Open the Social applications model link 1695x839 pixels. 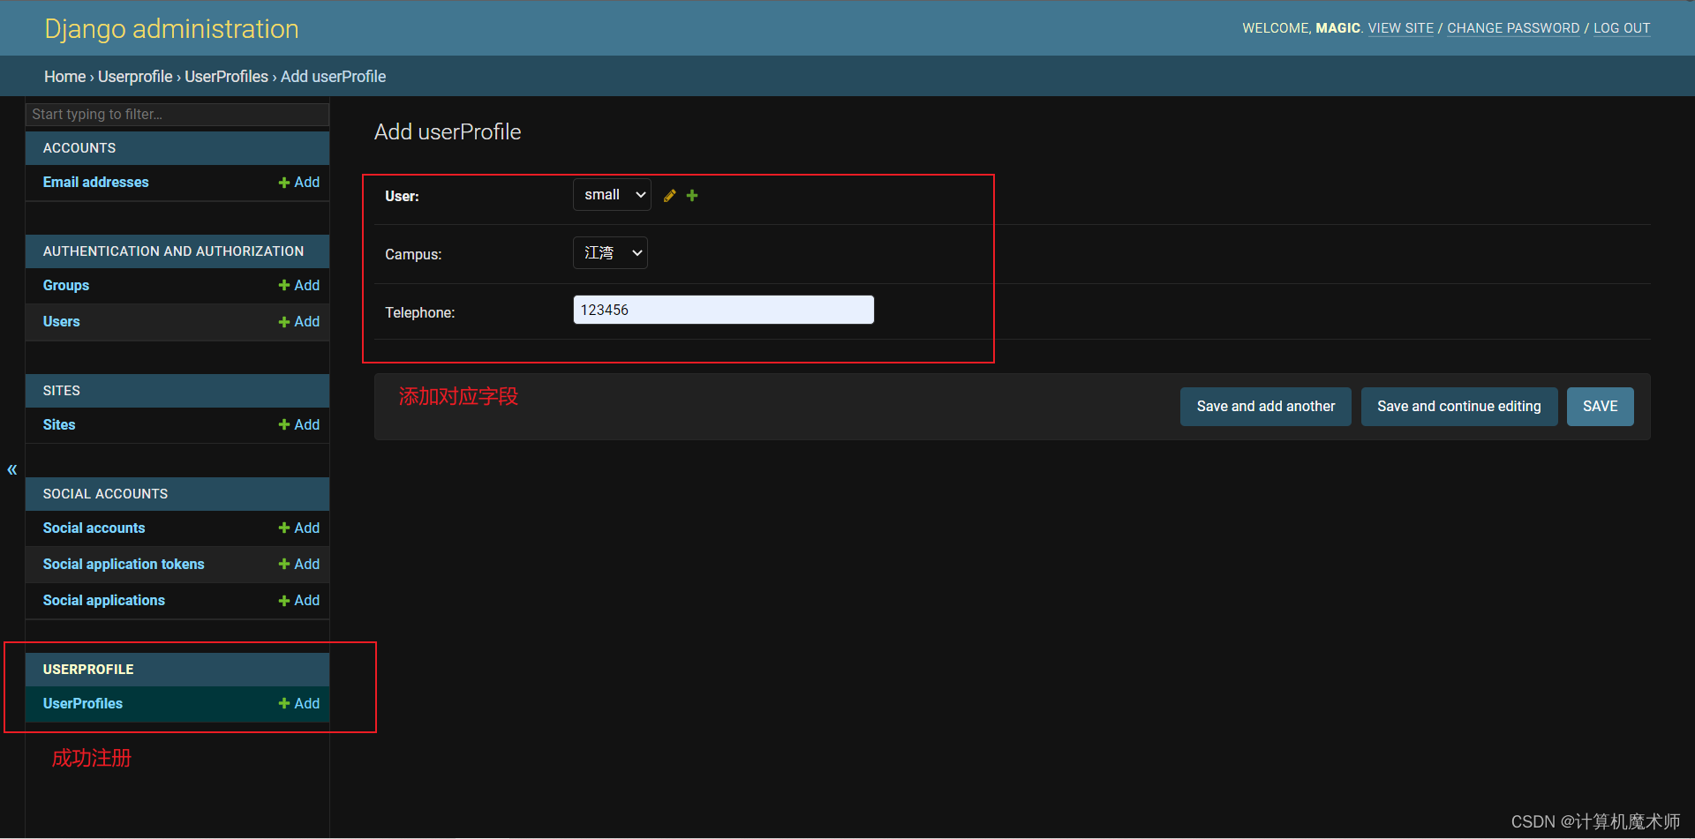[x=104, y=600]
